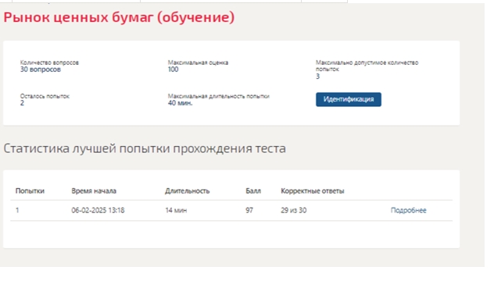Viewport: 494px width, 299px height.
Task: Select the 14 мин duration cell
Action: pyautogui.click(x=176, y=210)
